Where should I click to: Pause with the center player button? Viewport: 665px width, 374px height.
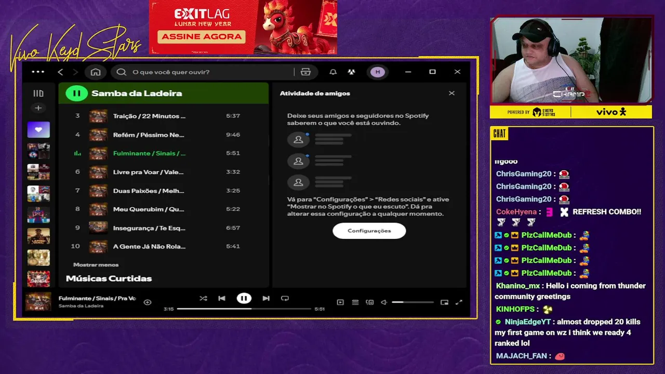(x=244, y=298)
